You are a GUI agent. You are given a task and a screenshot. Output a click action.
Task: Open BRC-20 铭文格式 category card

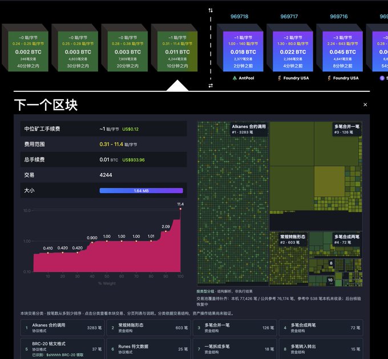[x=63, y=349]
